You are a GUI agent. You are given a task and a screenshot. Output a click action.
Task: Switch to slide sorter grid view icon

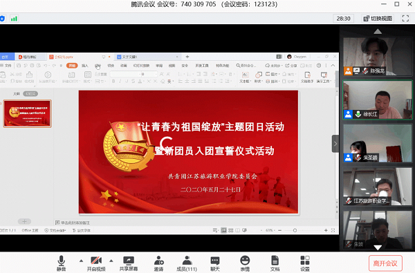(x=231, y=230)
